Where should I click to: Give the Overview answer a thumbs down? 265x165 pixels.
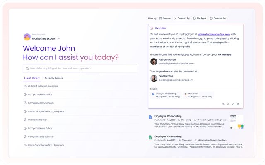point(238,104)
